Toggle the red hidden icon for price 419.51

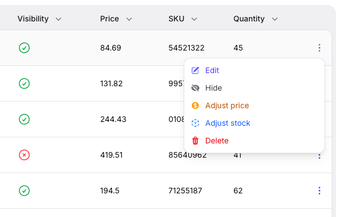(x=24, y=155)
